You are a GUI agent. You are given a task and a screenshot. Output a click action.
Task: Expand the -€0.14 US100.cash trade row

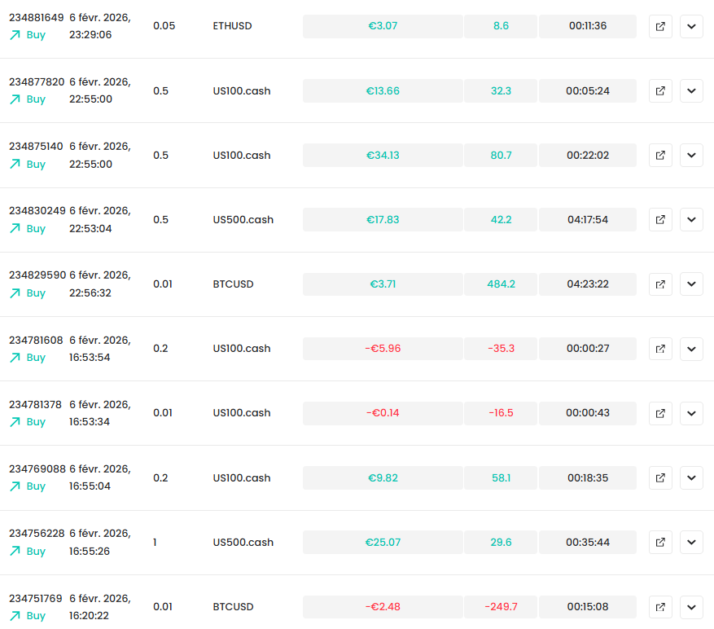pyautogui.click(x=691, y=413)
